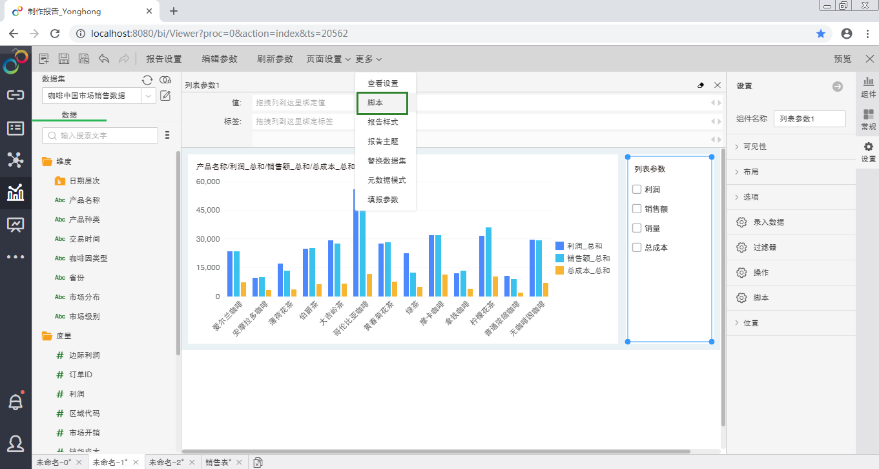Click the edit dataset pencil icon
Image resolution: width=879 pixels, height=469 pixels.
point(165,96)
